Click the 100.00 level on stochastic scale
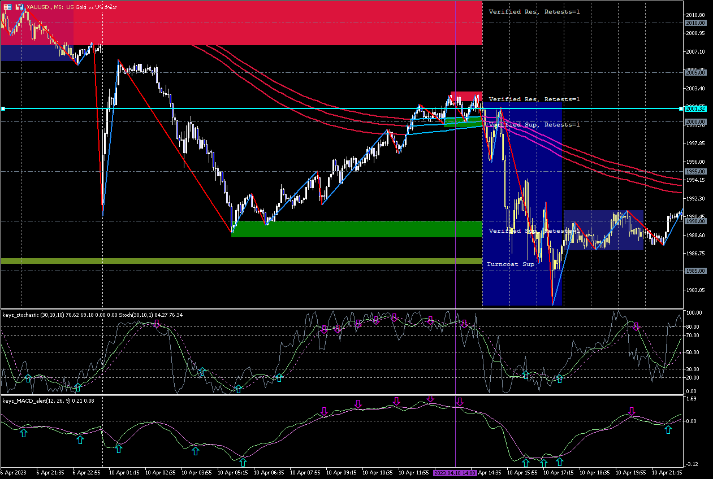 pyautogui.click(x=693, y=312)
